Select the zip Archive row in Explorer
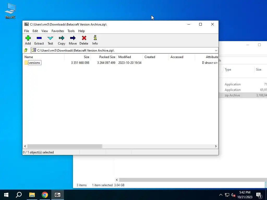 click(243, 95)
